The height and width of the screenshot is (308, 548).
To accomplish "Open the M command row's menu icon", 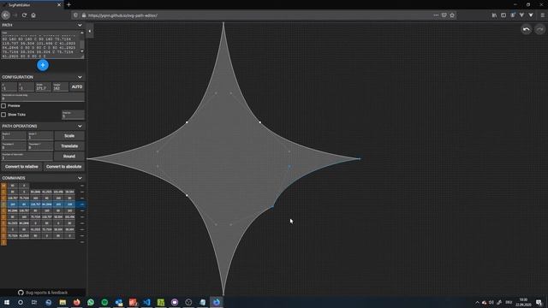I will pos(82,186).
